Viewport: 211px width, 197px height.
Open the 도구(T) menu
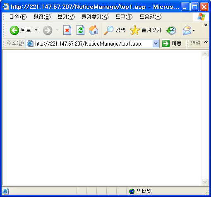click(x=124, y=17)
